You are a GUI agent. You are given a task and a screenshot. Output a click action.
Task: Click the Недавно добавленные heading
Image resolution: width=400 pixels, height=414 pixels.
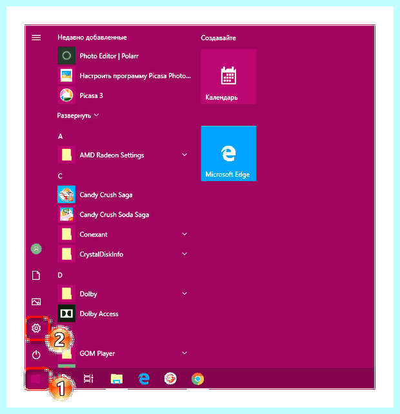pyautogui.click(x=92, y=37)
